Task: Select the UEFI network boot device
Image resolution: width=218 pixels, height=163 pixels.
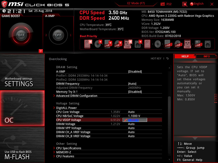Action: coord(138,44)
